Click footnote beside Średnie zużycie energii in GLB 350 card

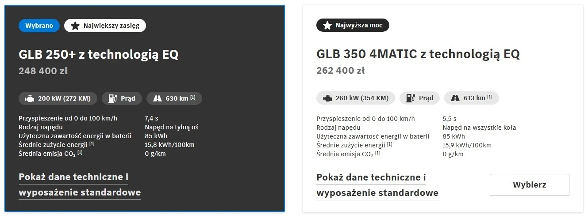click(389, 144)
